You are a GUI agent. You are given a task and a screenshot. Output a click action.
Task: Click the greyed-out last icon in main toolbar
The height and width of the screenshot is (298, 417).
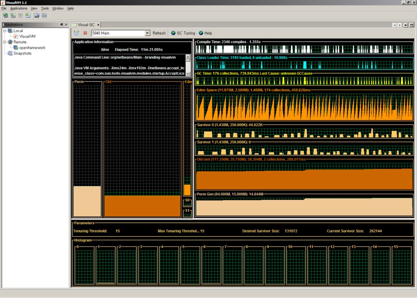44,15
